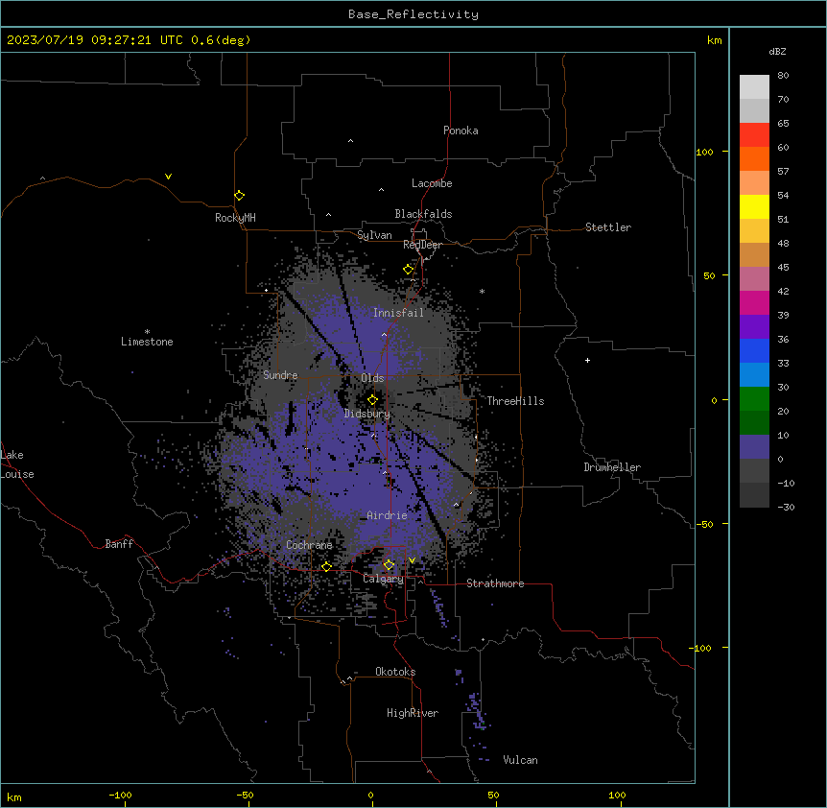Click the HighRiver label

click(413, 713)
